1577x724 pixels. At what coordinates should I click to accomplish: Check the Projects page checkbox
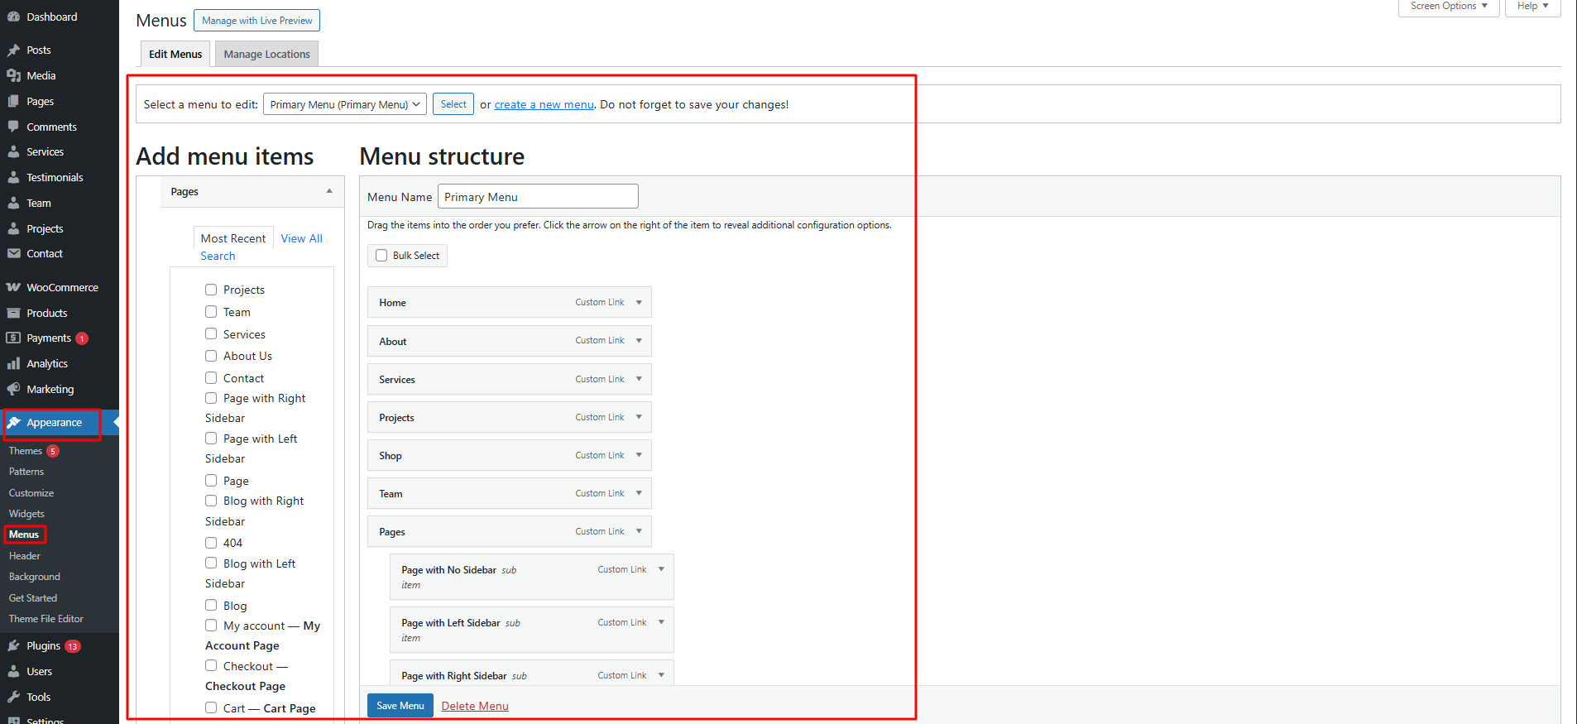pos(211,290)
